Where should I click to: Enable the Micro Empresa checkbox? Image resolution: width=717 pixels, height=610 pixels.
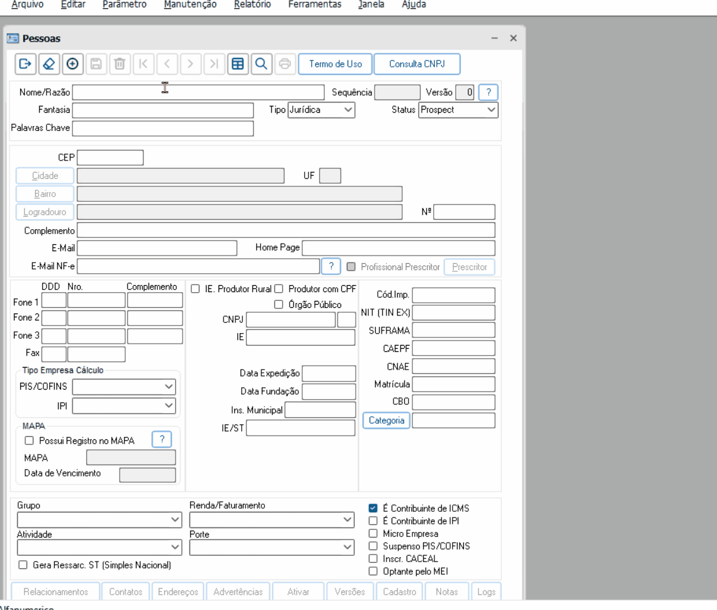pyautogui.click(x=373, y=534)
